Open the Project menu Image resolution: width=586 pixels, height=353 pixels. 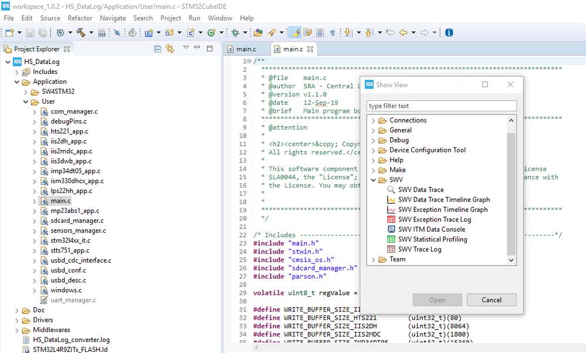(x=171, y=18)
